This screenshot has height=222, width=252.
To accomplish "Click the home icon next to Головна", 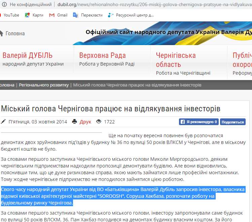I will click(x=1, y=33).
